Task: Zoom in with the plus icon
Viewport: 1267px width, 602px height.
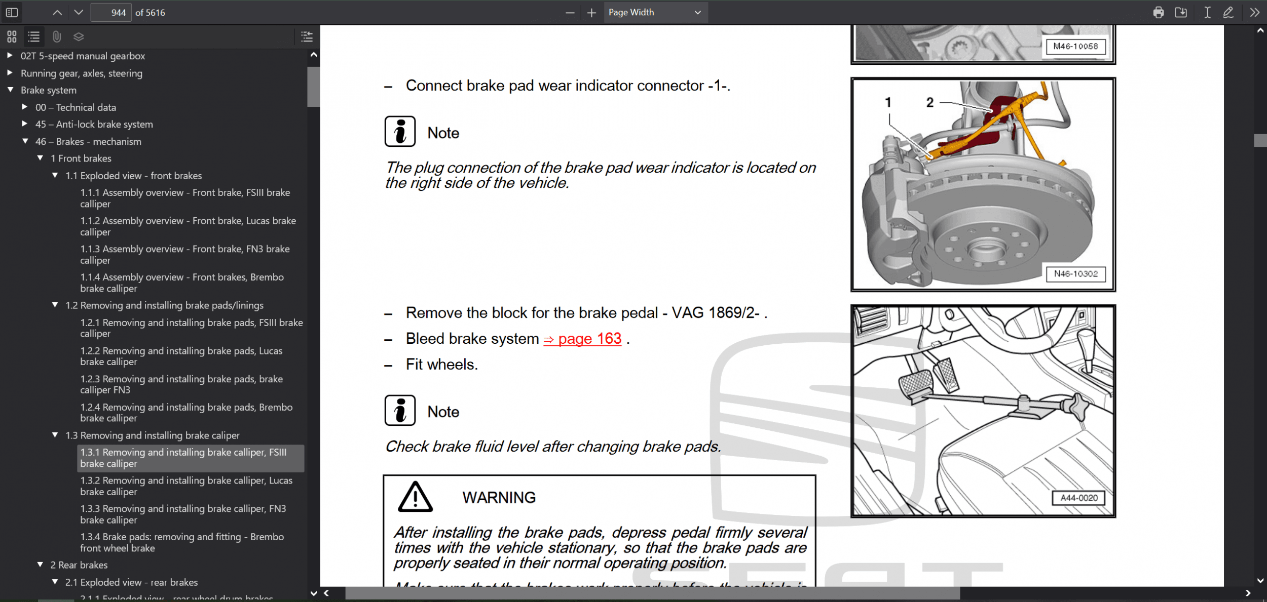Action: pos(591,12)
